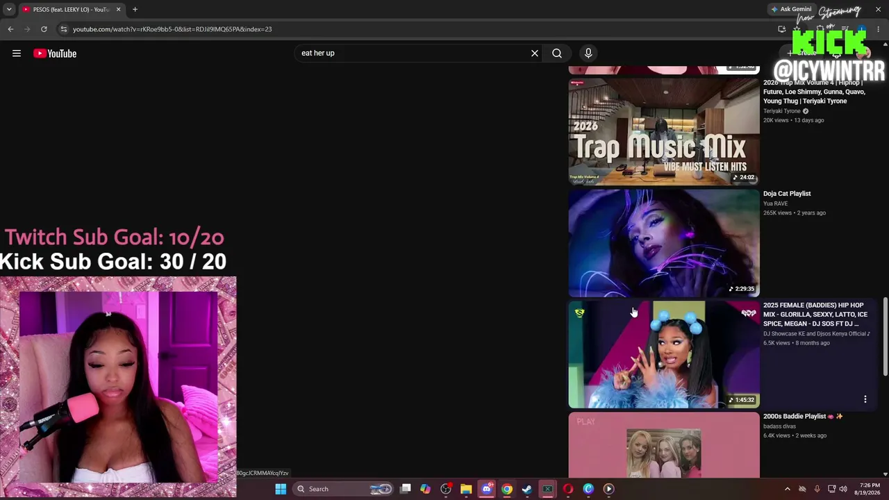Clear the search box with the X
Viewport: 889px width, 500px height.
pos(535,53)
